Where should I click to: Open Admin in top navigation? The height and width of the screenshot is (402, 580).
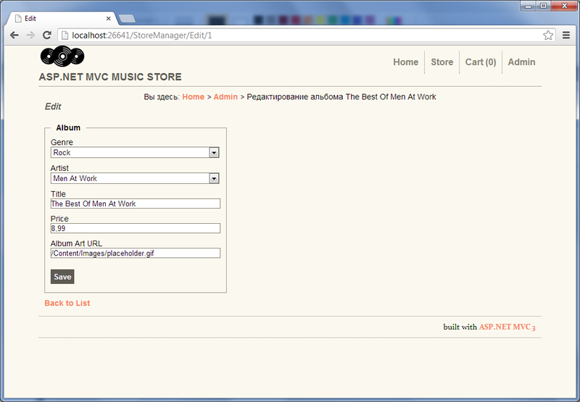(521, 62)
